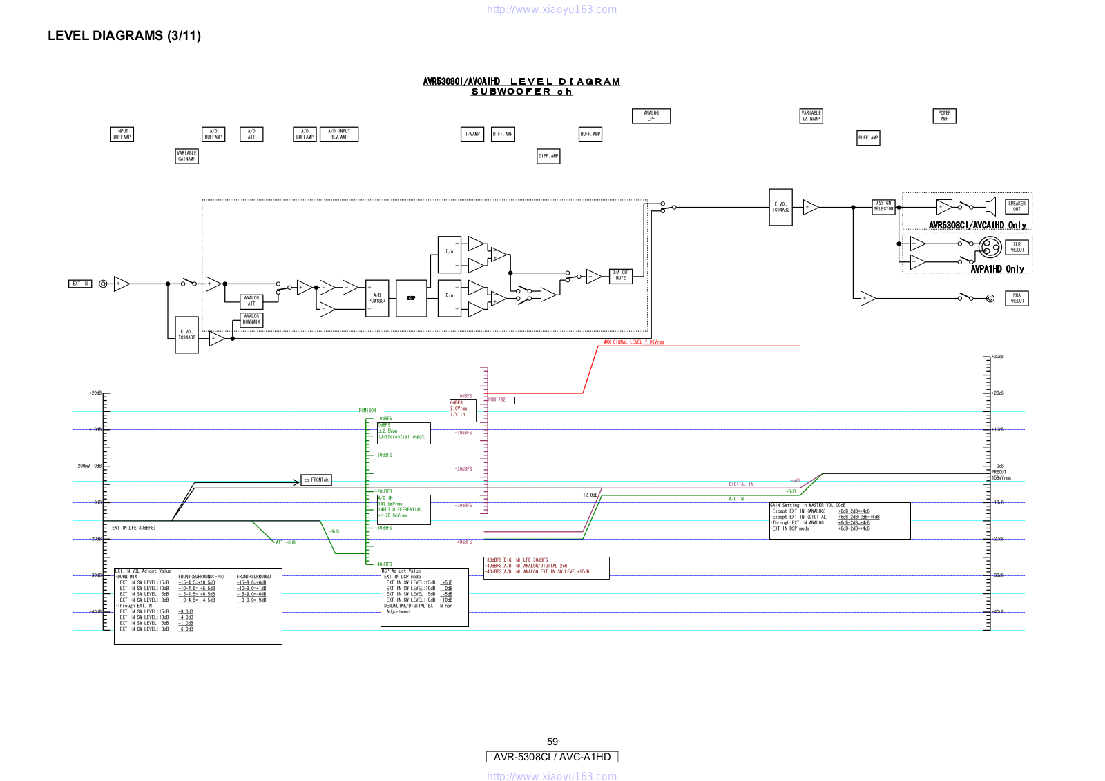Image resolution: width=1105 pixels, height=781 pixels.
Task: Select the AVR5308CI/AVCA1HD LEVEL DIAGRAM title
Action: click(x=521, y=81)
